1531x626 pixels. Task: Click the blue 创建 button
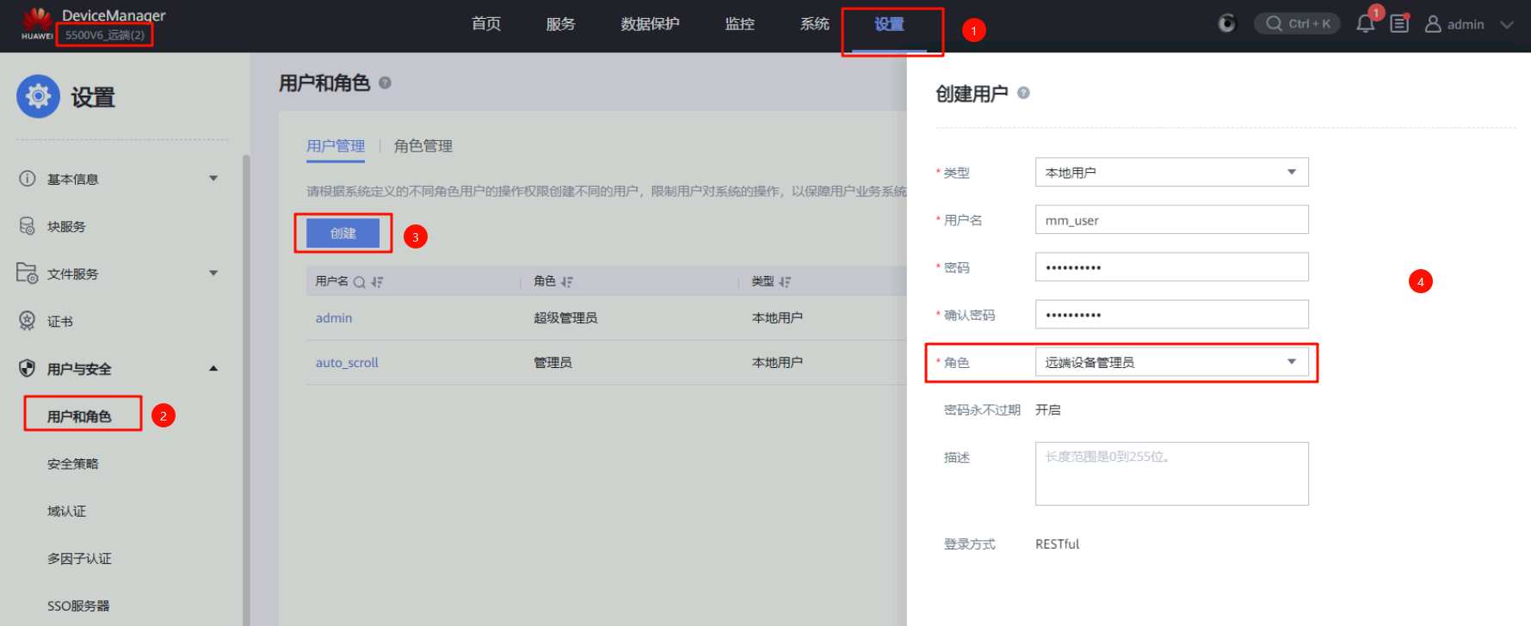(343, 233)
